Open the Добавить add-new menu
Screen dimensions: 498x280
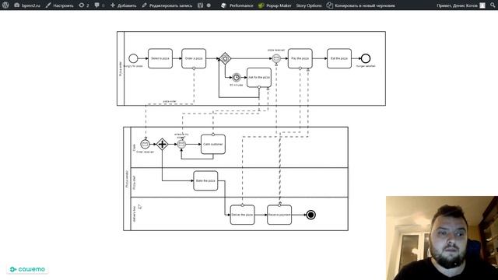[123, 5]
